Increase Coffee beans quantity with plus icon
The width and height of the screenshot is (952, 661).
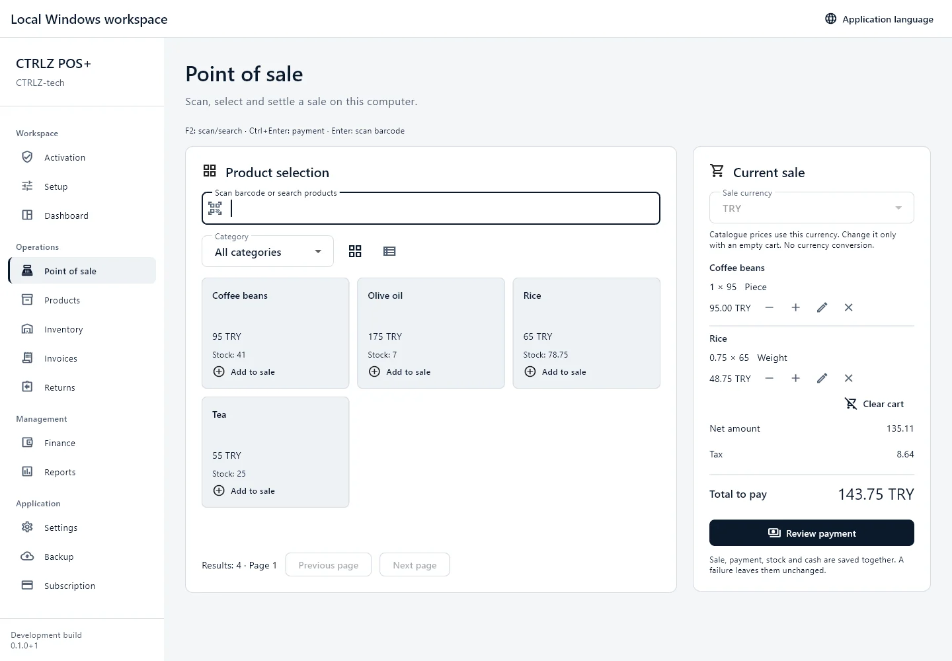[796, 307]
